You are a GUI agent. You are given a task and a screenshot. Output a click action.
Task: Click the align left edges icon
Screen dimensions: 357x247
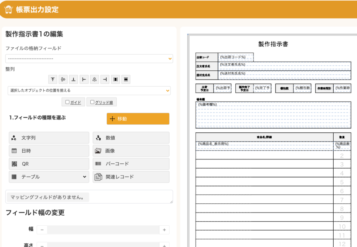coord(84,79)
